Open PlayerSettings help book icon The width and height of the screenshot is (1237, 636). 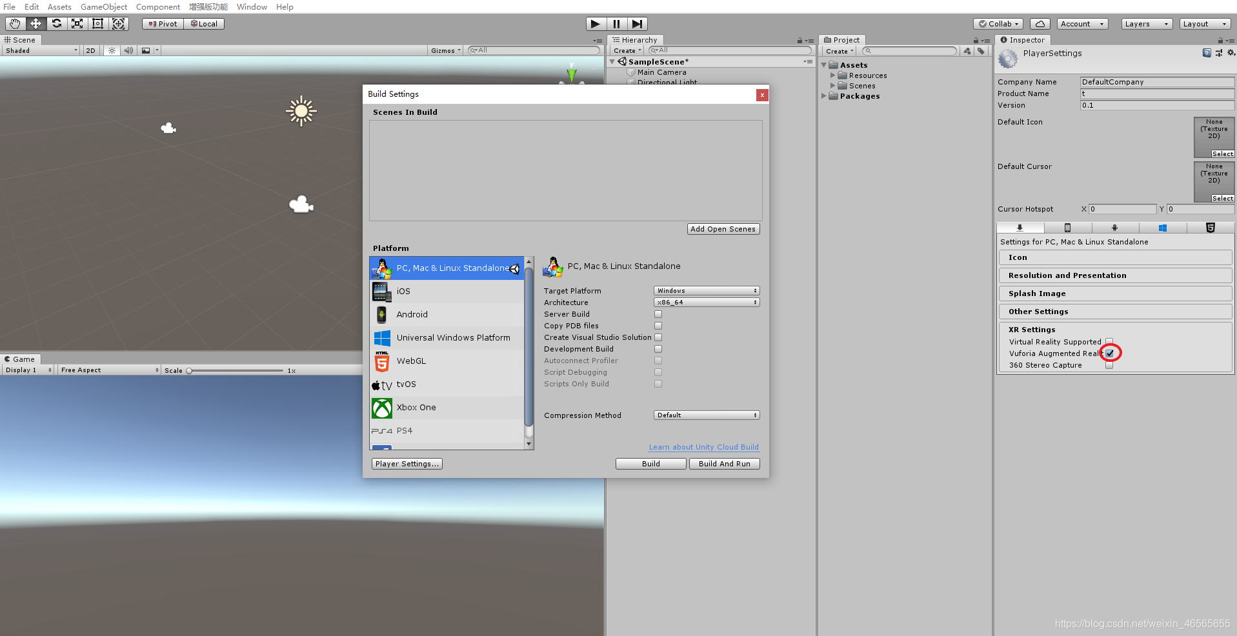click(1207, 53)
